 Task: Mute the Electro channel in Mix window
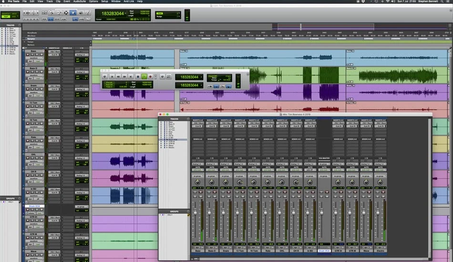coord(383,196)
